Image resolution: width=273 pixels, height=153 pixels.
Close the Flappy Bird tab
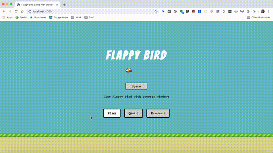57,5
